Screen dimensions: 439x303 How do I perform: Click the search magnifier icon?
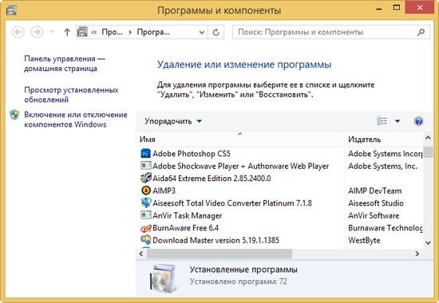pyautogui.click(x=421, y=32)
